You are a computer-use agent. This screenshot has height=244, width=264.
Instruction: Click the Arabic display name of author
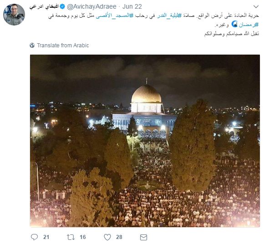pyautogui.click(x=44, y=6)
